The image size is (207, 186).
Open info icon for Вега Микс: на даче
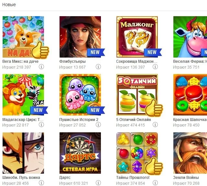41,67
